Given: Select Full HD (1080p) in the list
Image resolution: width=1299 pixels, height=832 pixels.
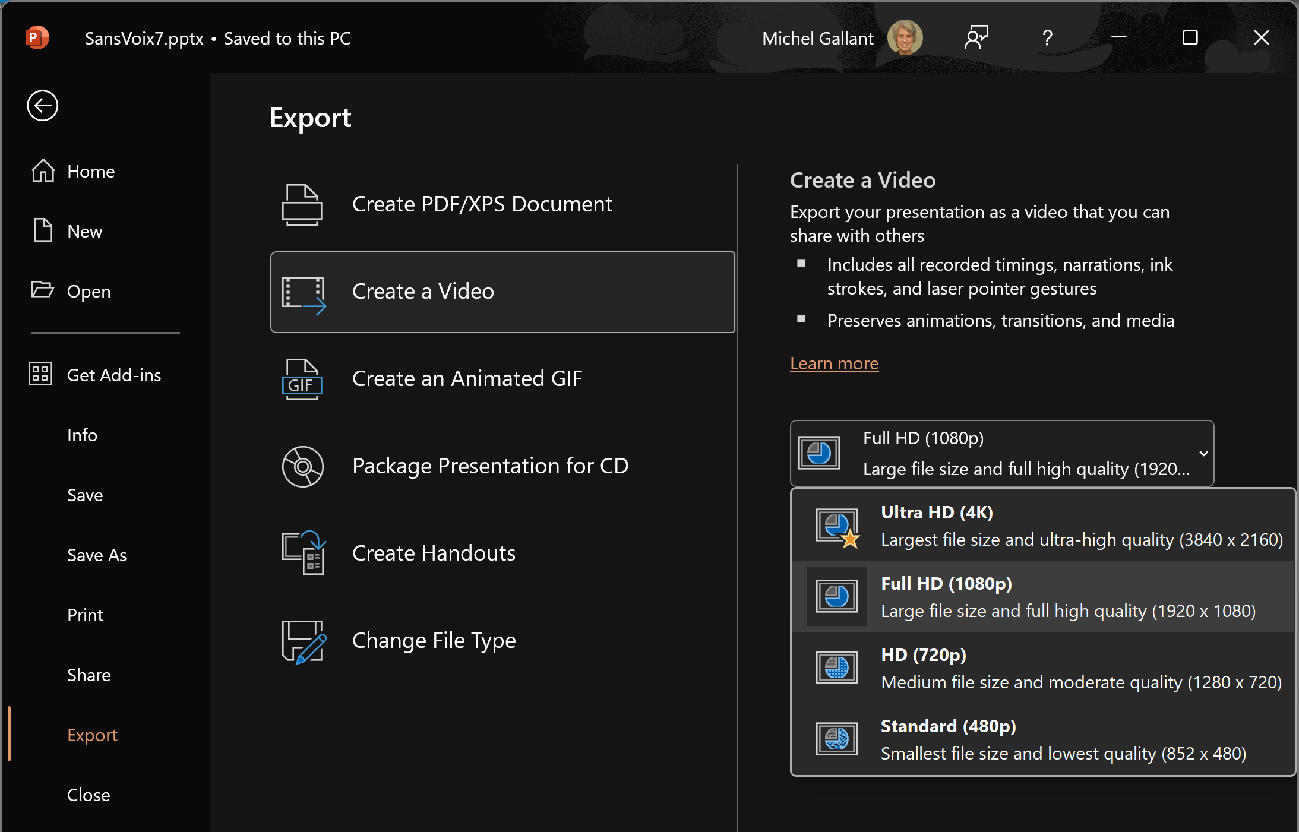Looking at the screenshot, I should [x=1043, y=597].
